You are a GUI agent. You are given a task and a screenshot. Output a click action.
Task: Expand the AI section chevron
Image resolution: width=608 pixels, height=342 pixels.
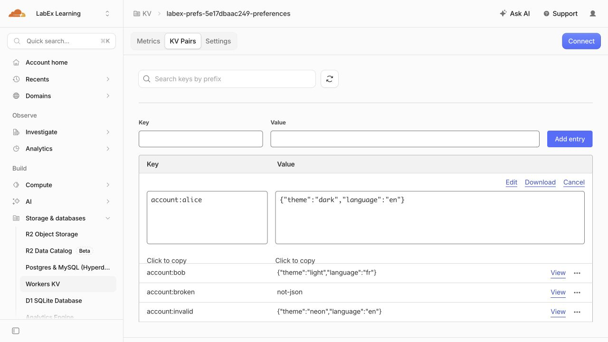point(108,201)
